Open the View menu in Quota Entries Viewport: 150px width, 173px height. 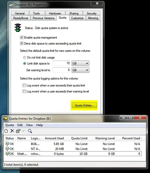pos(29,125)
